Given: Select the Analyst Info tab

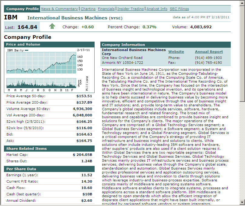Looking at the screenshot, I should tap(157, 9).
